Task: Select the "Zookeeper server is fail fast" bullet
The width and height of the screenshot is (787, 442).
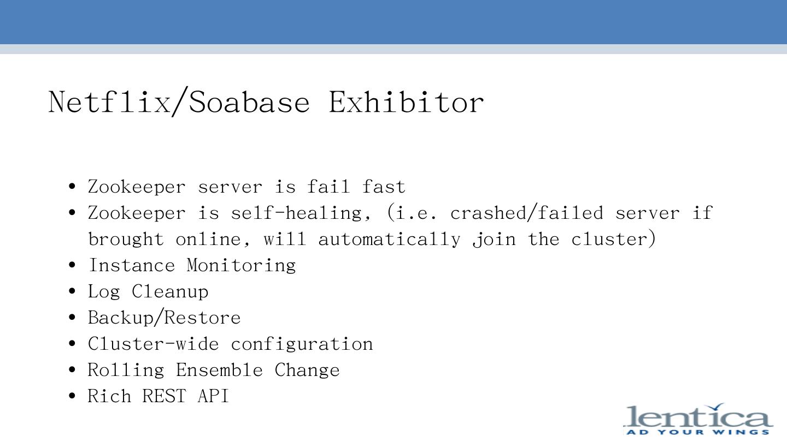Action: [x=246, y=187]
